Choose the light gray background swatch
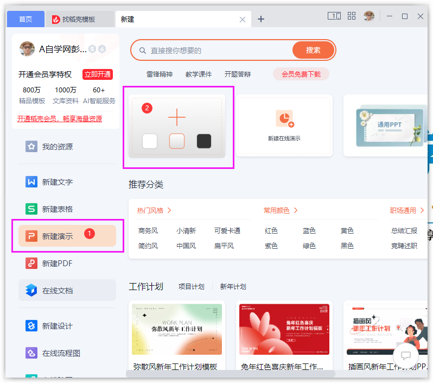The image size is (433, 383). tap(177, 141)
